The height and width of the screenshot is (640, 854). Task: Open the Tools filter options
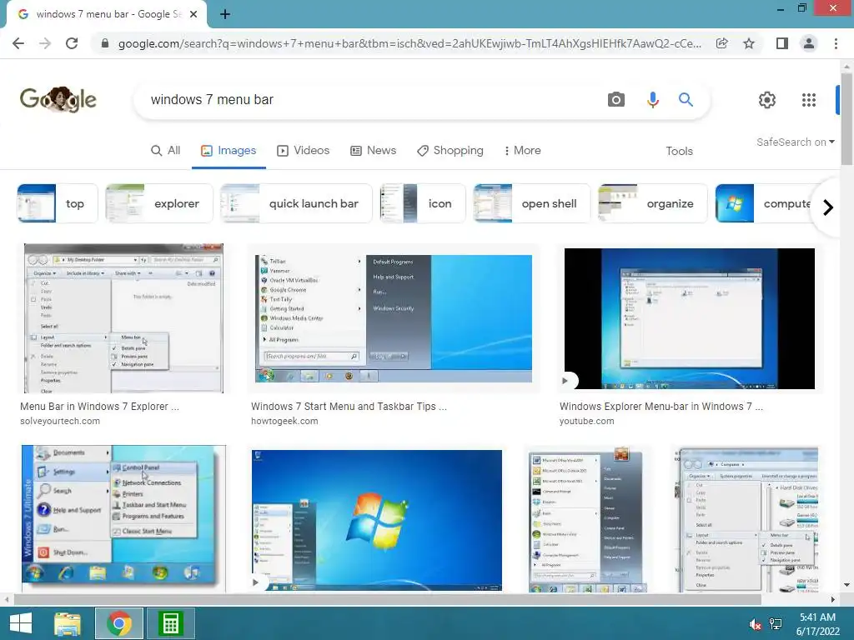click(x=679, y=152)
